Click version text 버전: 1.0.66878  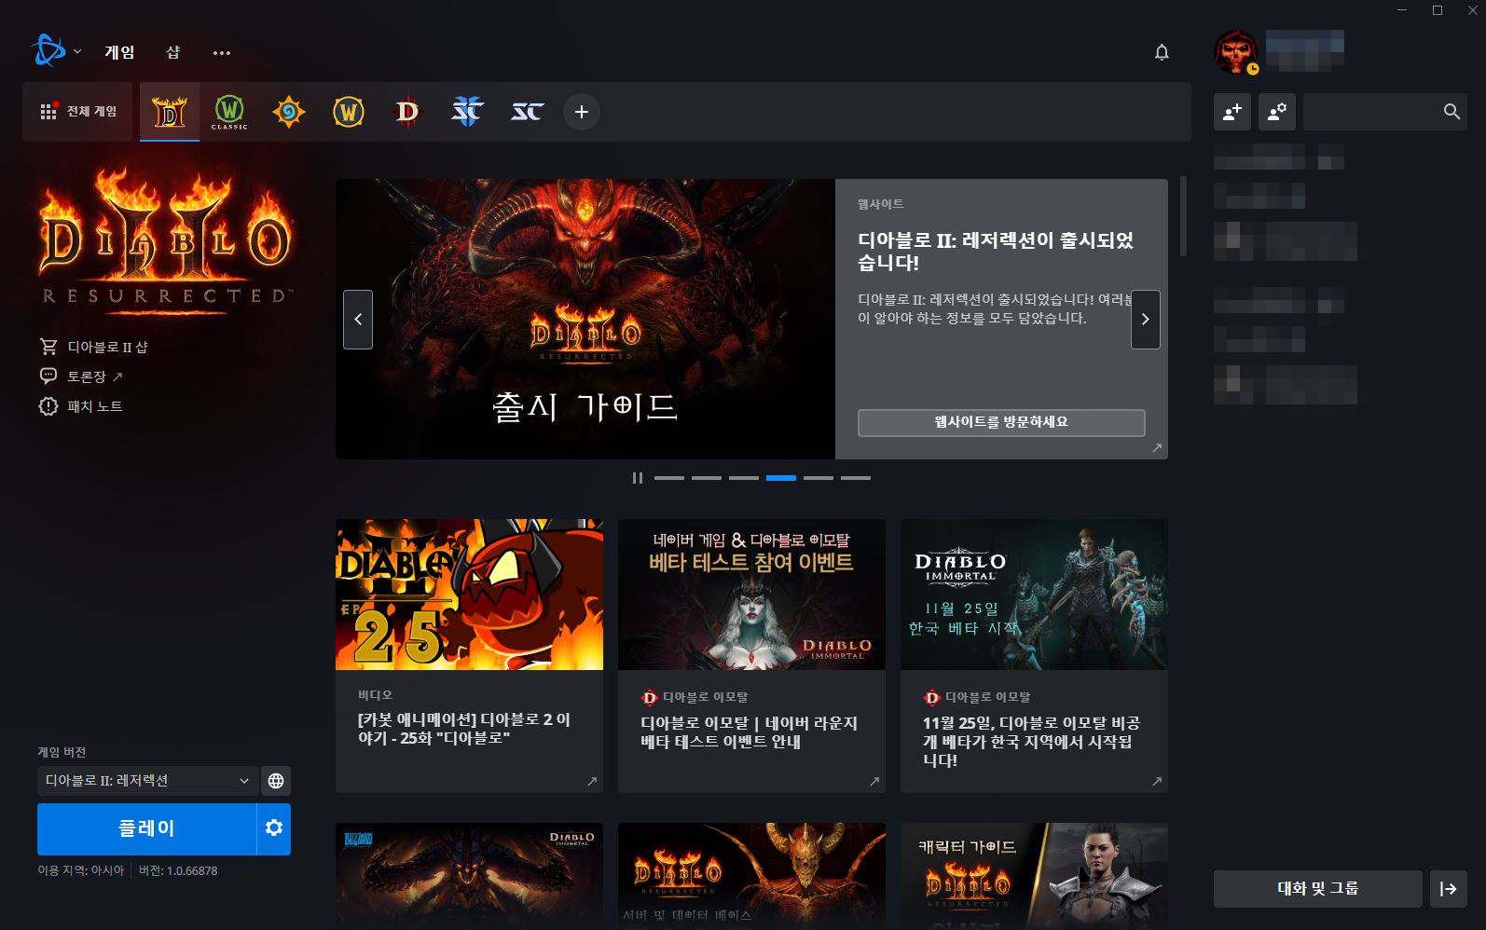point(178,870)
